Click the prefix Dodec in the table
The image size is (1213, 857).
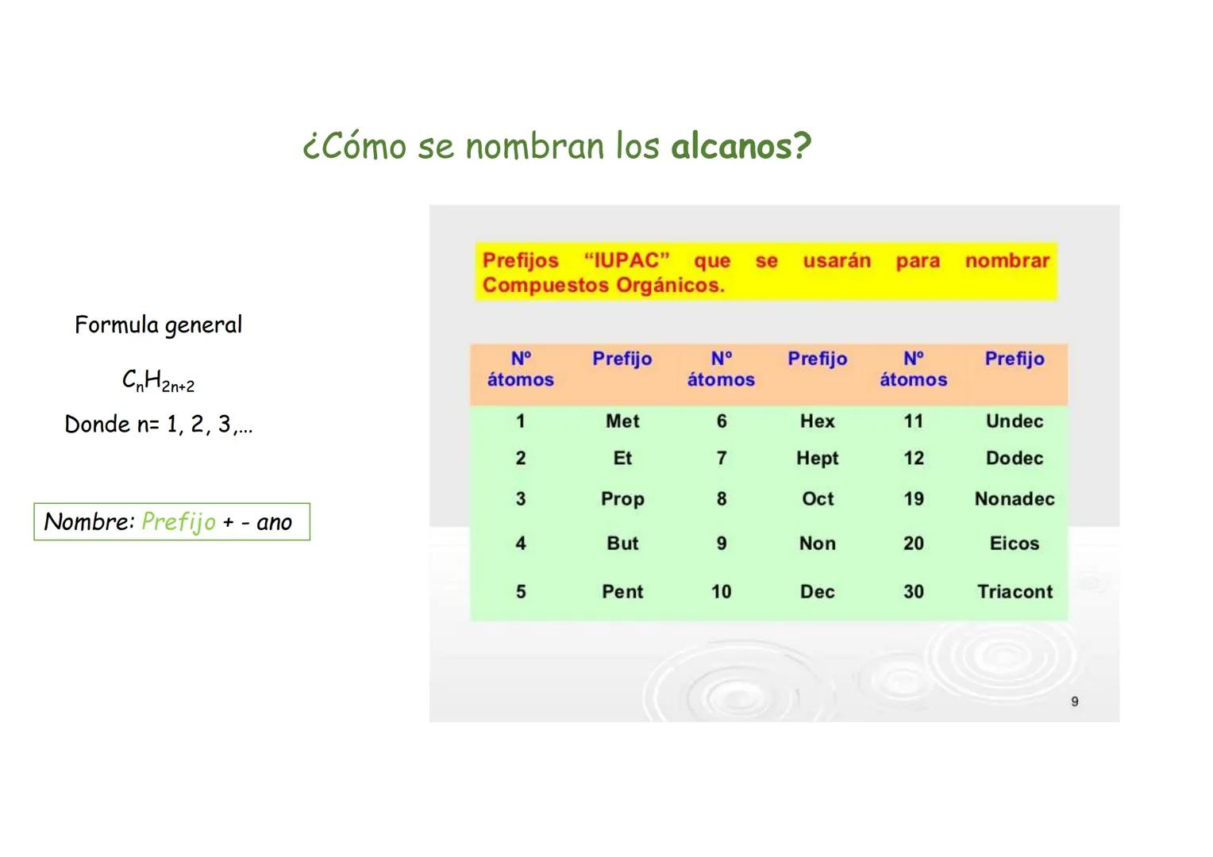click(1014, 458)
